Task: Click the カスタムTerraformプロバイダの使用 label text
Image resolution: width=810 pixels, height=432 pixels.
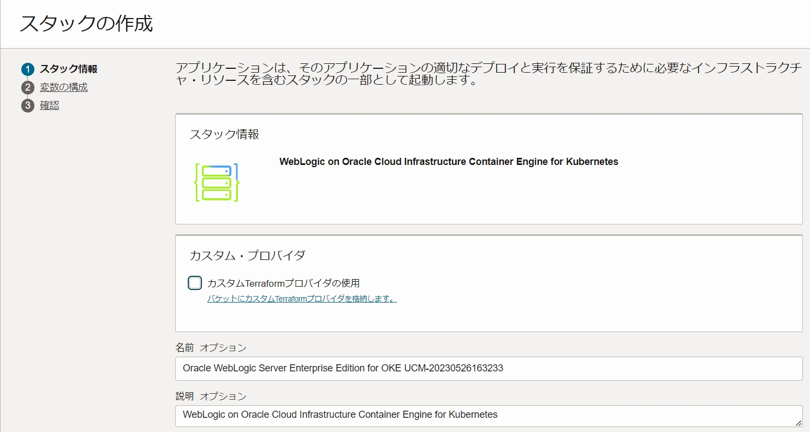Action: [x=283, y=283]
